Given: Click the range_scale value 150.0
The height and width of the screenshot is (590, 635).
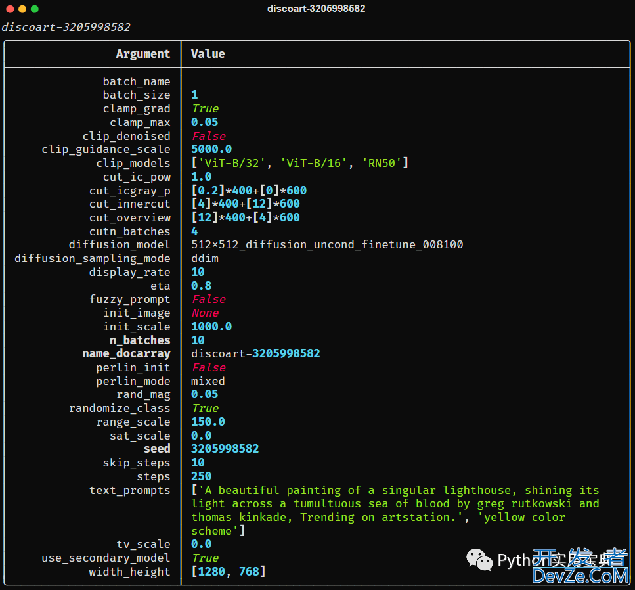Looking at the screenshot, I should coord(208,422).
